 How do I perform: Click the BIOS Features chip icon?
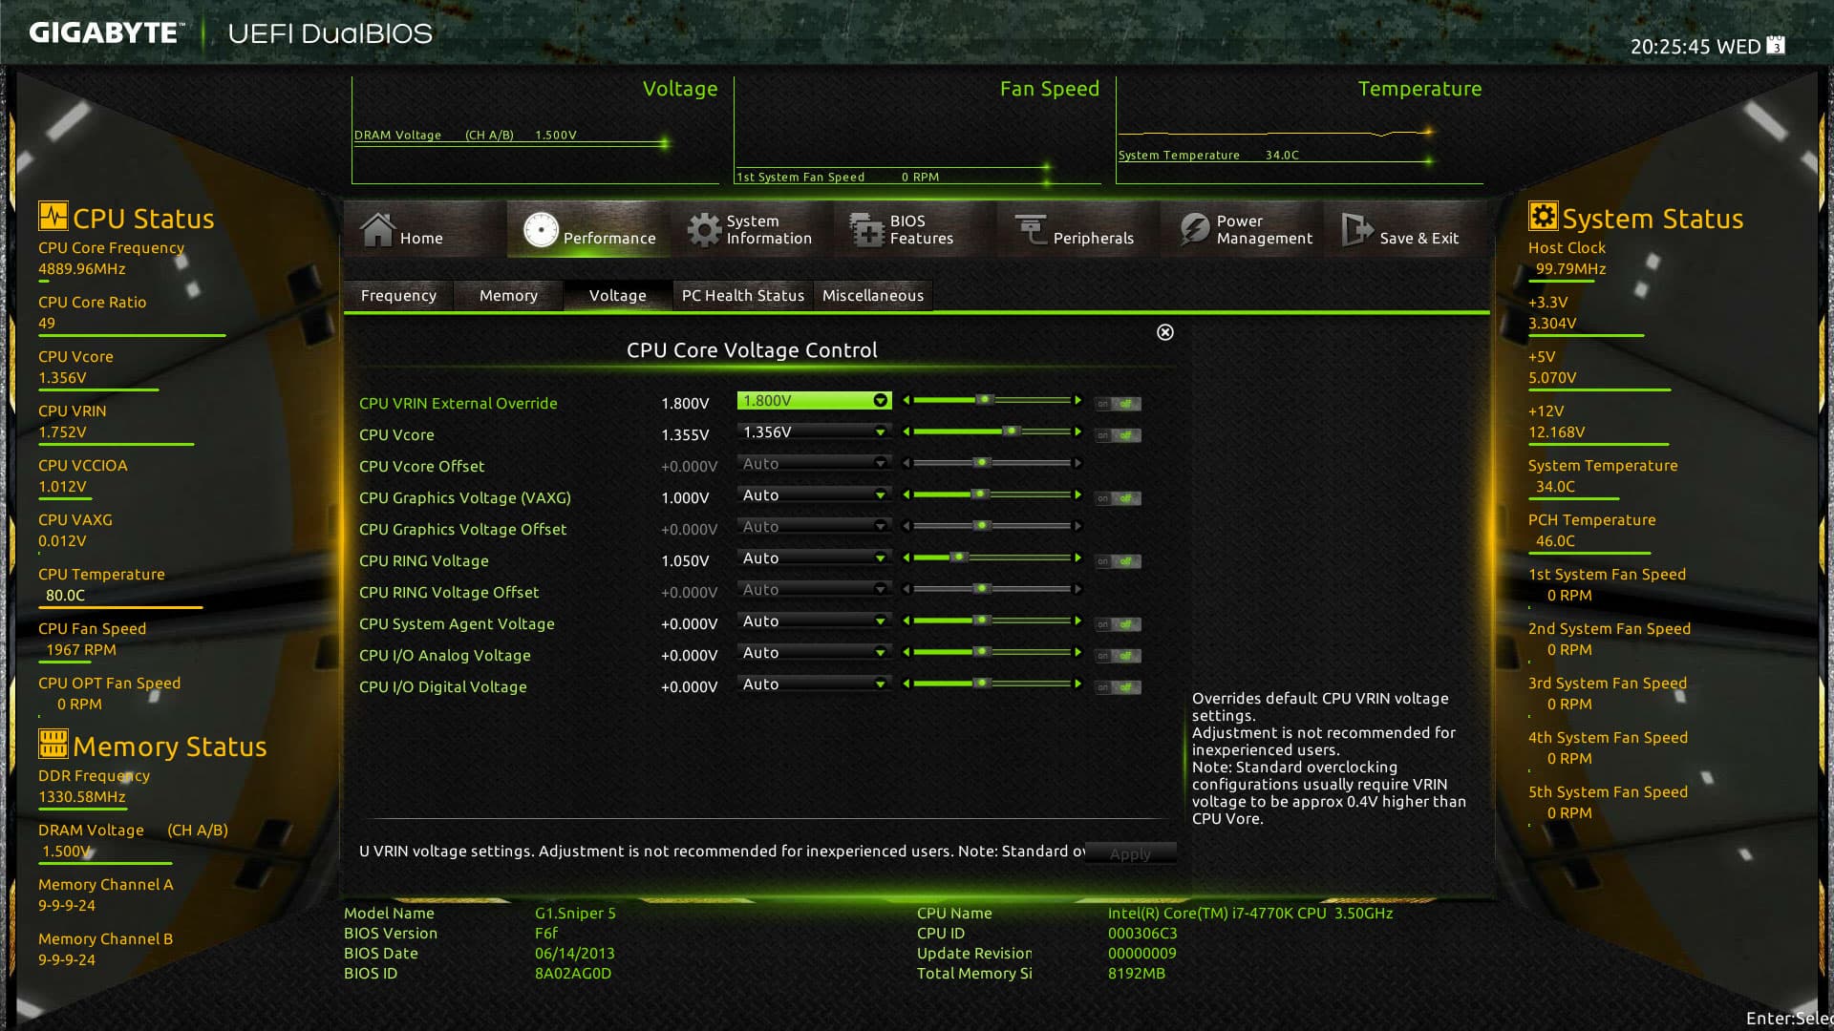click(x=866, y=230)
